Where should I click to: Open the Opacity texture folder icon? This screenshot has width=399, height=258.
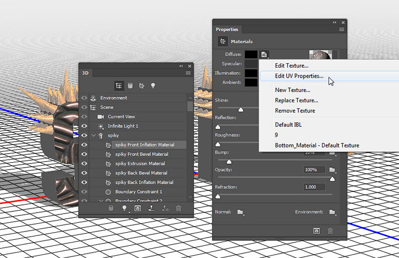pyautogui.click(x=332, y=170)
